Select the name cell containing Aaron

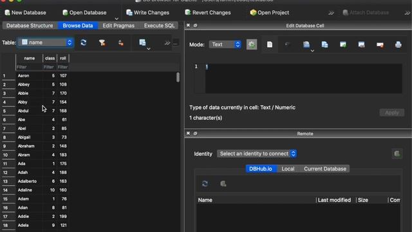(x=29, y=75)
